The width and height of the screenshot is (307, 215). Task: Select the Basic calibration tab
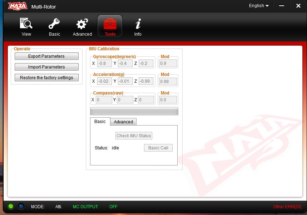(x=100, y=122)
